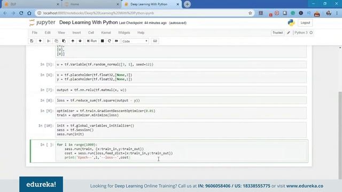
Task: Reload the browser page
Action: tap(21, 13)
